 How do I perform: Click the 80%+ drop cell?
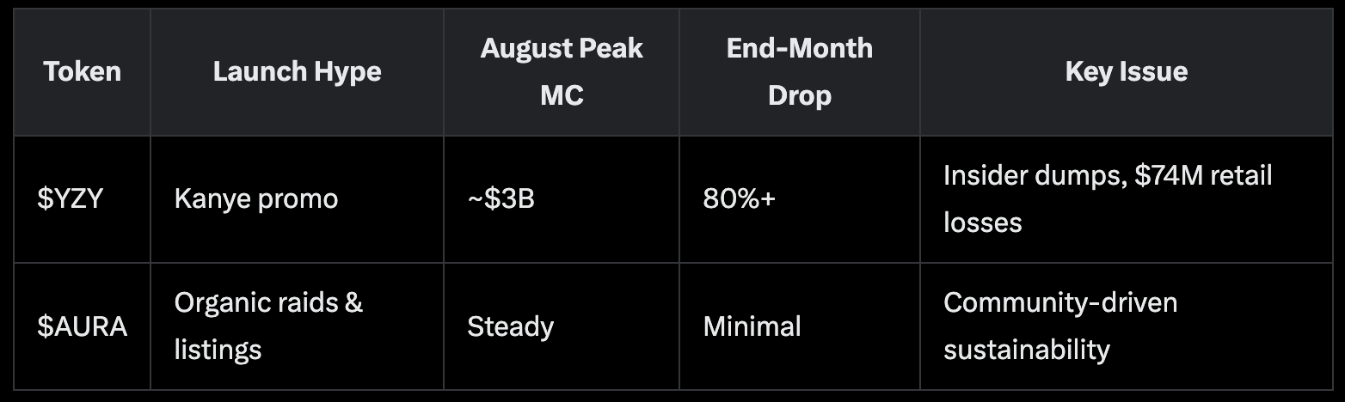[739, 199]
